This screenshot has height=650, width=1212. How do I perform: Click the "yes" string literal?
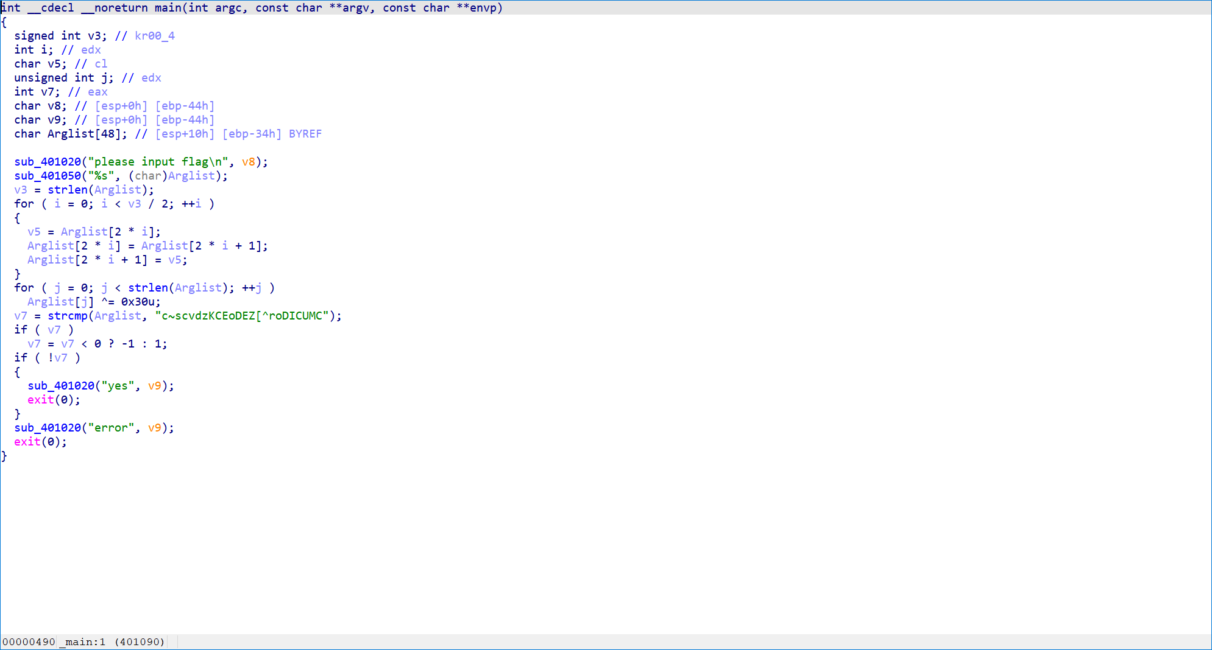pos(118,386)
